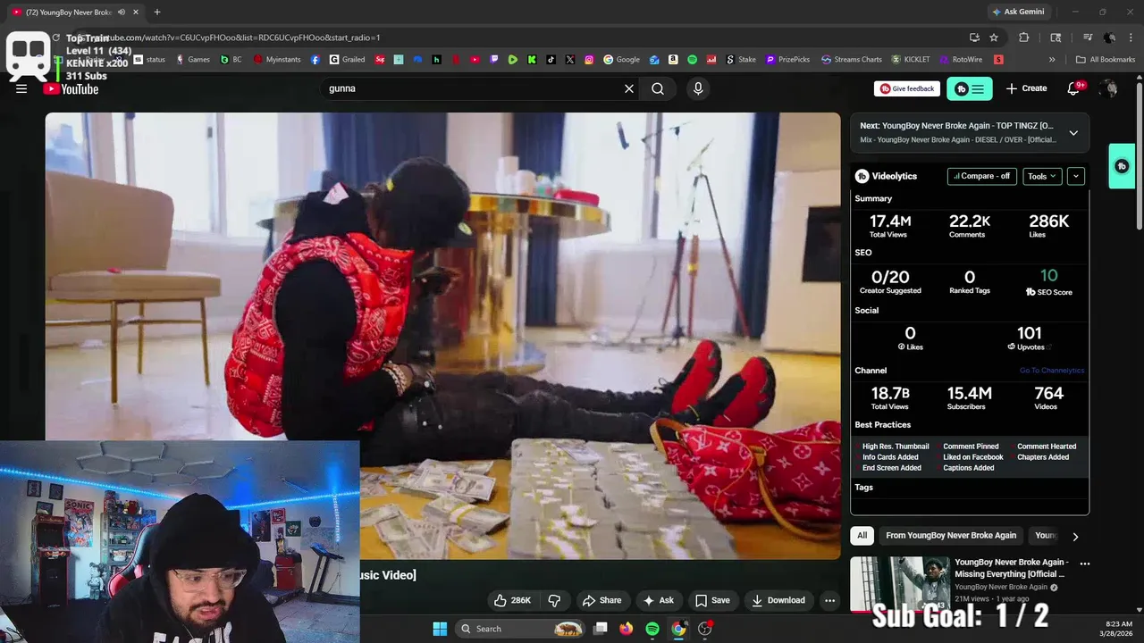Open Spotify from taskbar
Image resolution: width=1144 pixels, height=643 pixels.
click(652, 629)
